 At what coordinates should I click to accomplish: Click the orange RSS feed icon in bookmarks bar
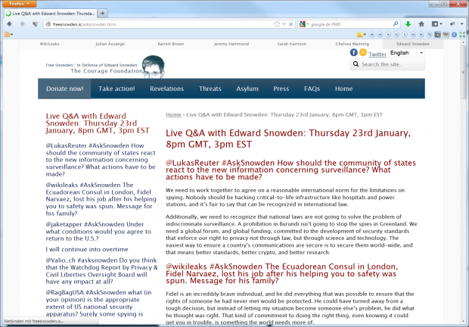click(7, 35)
